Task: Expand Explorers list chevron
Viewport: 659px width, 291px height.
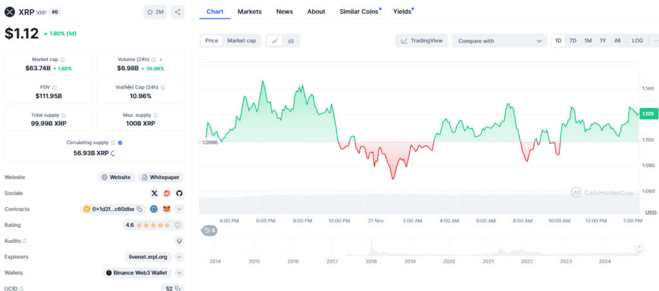Action: tap(180, 256)
